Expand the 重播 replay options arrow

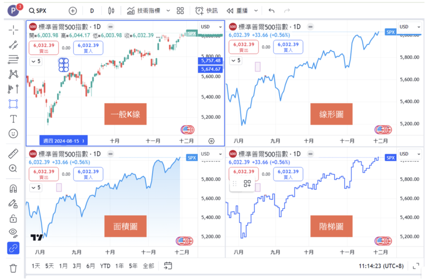pyautogui.click(x=256, y=10)
